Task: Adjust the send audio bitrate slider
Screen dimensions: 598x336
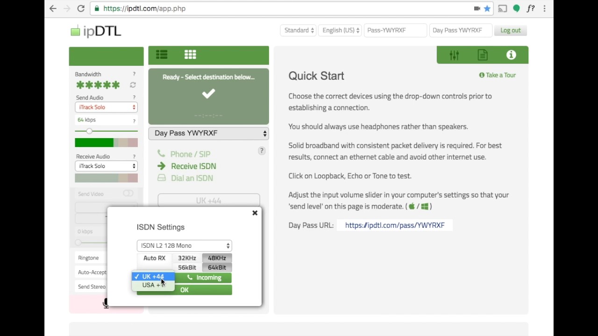Action: pyautogui.click(x=89, y=131)
